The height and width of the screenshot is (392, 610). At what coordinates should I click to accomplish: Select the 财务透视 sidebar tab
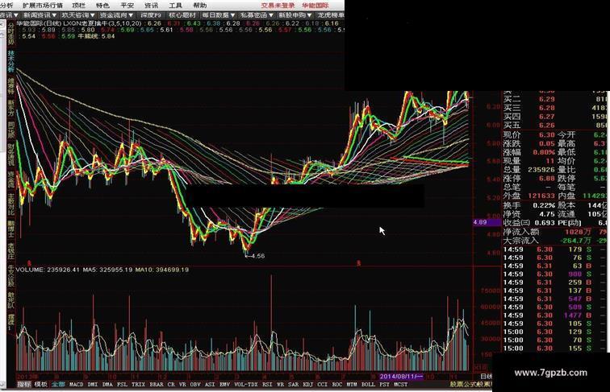coord(11,155)
